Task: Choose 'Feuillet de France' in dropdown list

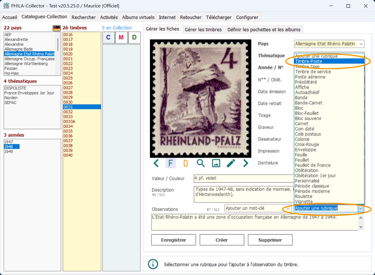Action: click(x=329, y=165)
